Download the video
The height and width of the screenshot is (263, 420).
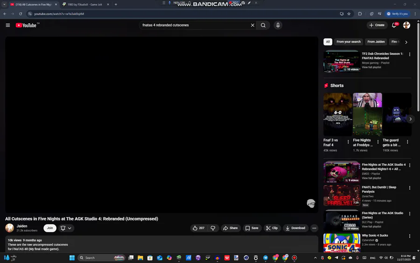coord(295,228)
